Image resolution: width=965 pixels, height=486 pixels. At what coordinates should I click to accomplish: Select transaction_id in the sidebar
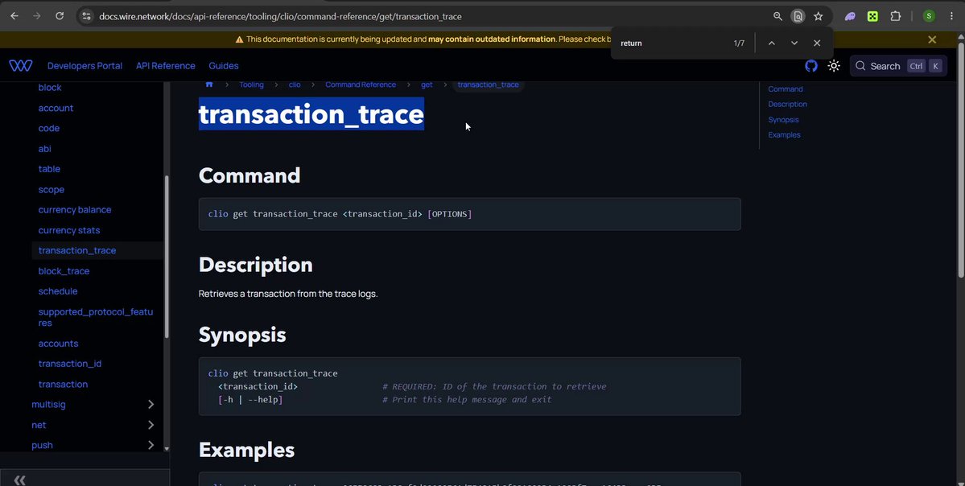click(x=70, y=364)
